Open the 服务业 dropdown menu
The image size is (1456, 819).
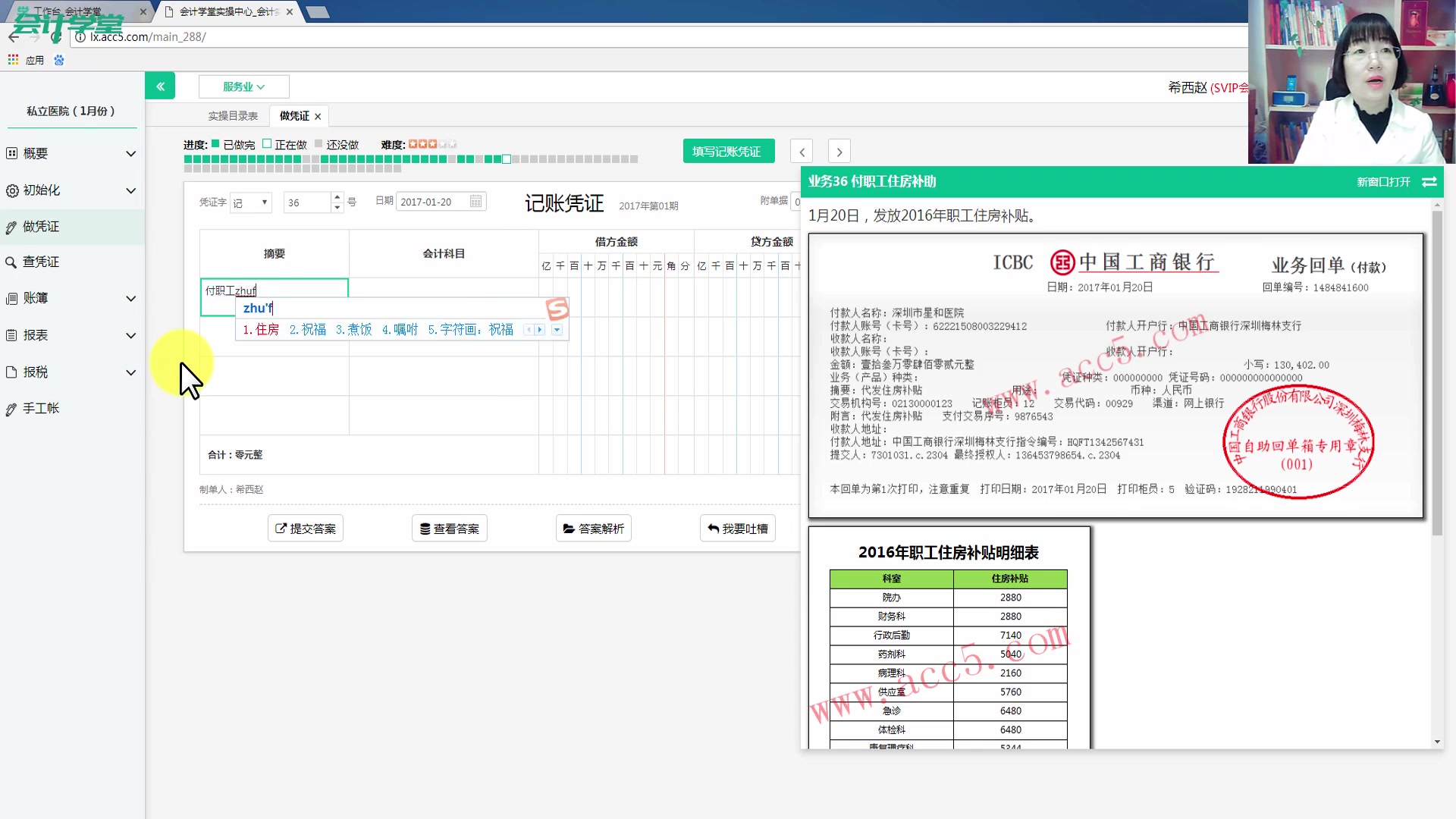coord(243,86)
